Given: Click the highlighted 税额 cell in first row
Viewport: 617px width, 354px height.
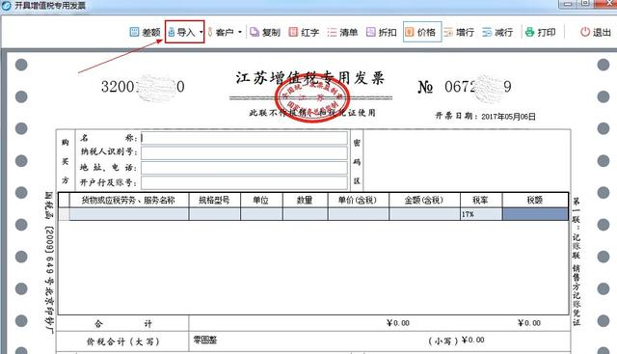Looking at the screenshot, I should pyautogui.click(x=535, y=214).
